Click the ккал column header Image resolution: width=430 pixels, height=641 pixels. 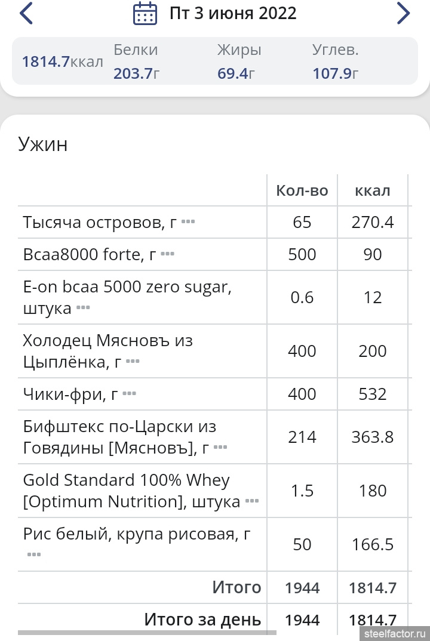click(372, 190)
